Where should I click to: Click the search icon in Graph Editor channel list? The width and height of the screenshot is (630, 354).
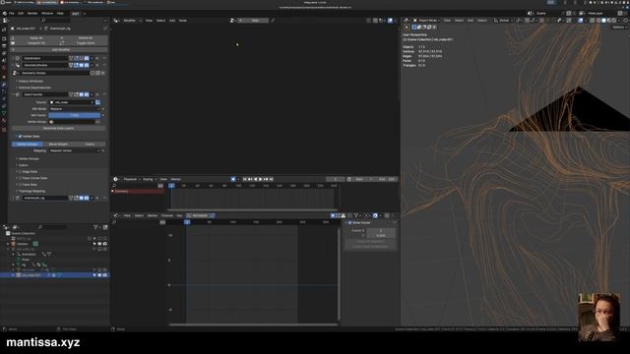coord(114,222)
